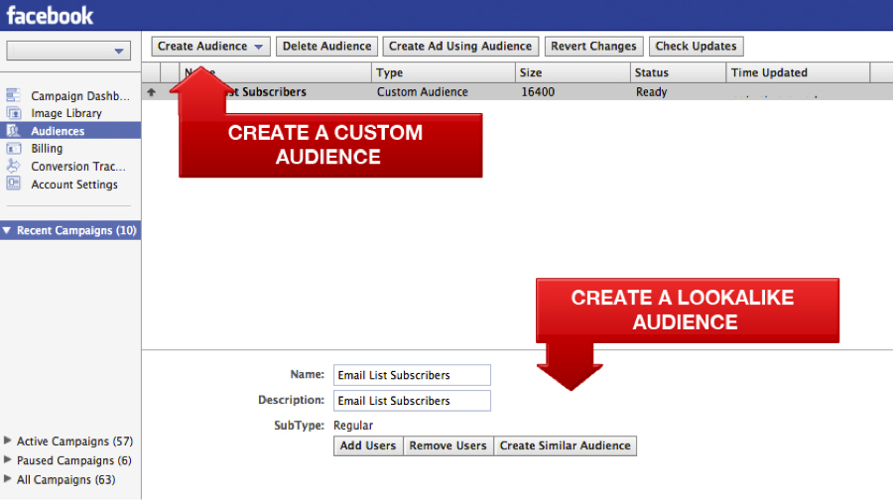Click the Conversion Tracking sidebar icon

[13, 166]
